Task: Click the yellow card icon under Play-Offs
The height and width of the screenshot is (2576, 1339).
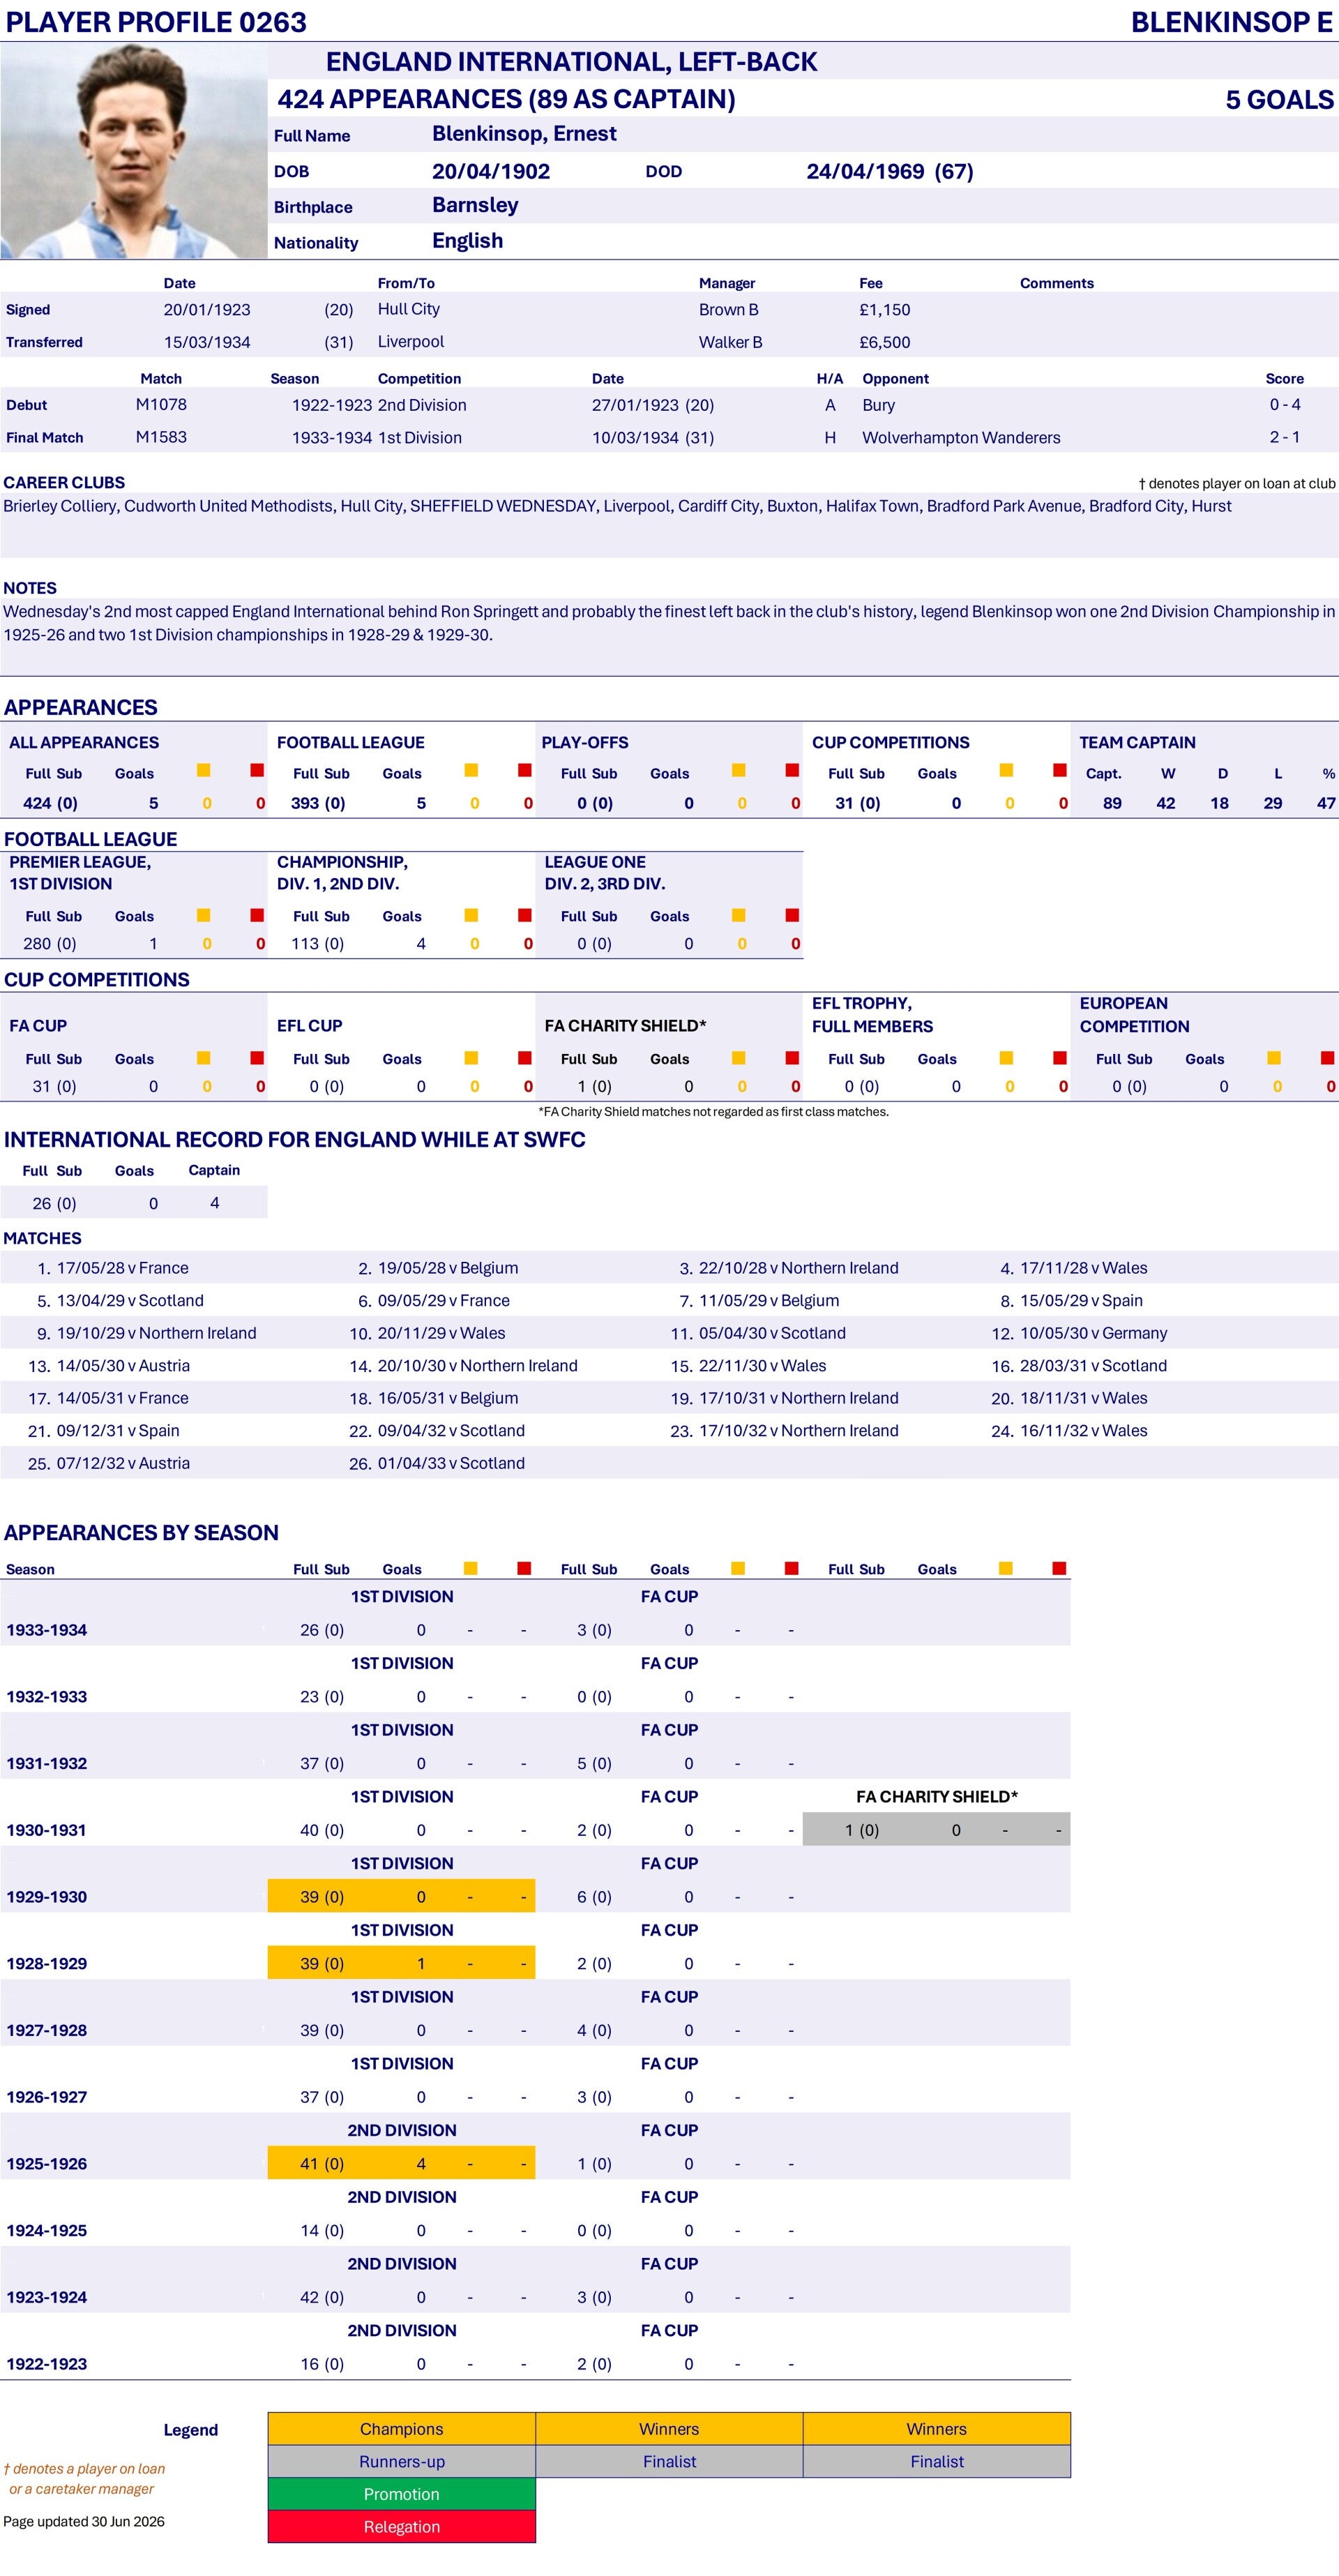Action: pyautogui.click(x=739, y=770)
